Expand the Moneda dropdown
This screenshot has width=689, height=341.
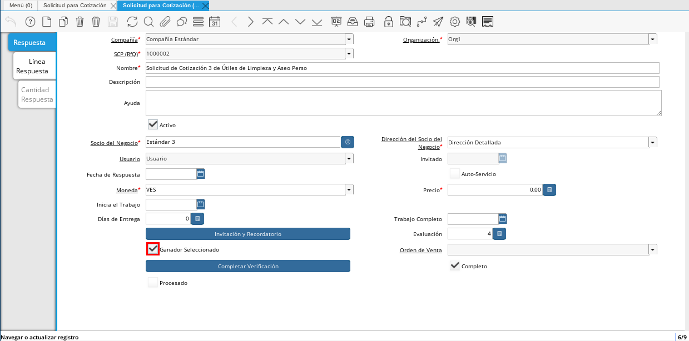349,190
